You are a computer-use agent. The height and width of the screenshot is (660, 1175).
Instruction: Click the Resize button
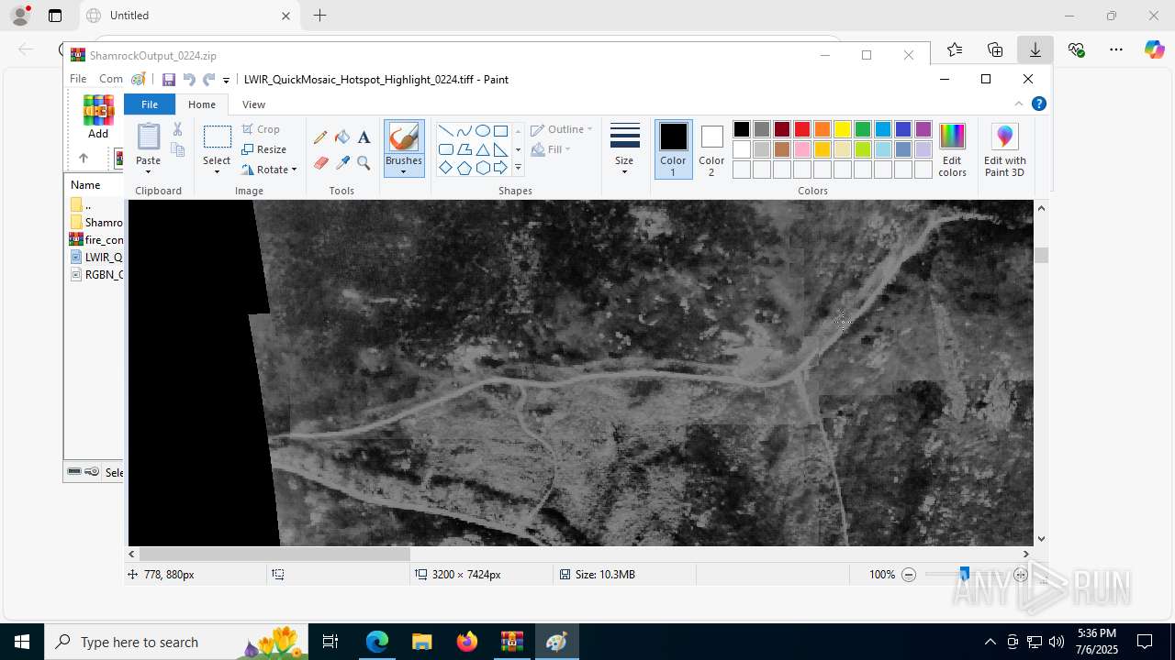264,149
